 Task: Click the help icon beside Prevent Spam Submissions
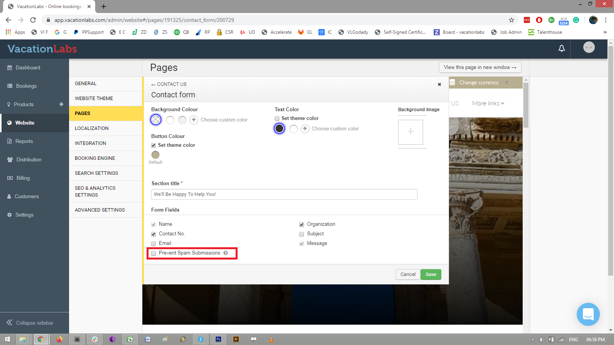tap(226, 253)
